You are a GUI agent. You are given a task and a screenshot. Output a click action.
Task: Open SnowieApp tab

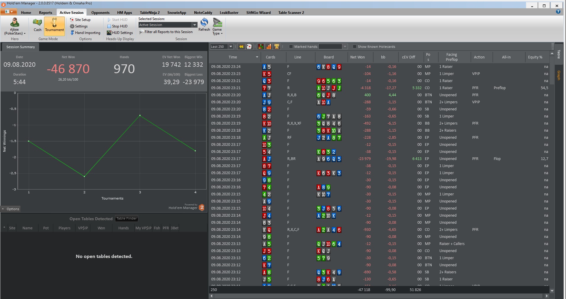pos(177,12)
